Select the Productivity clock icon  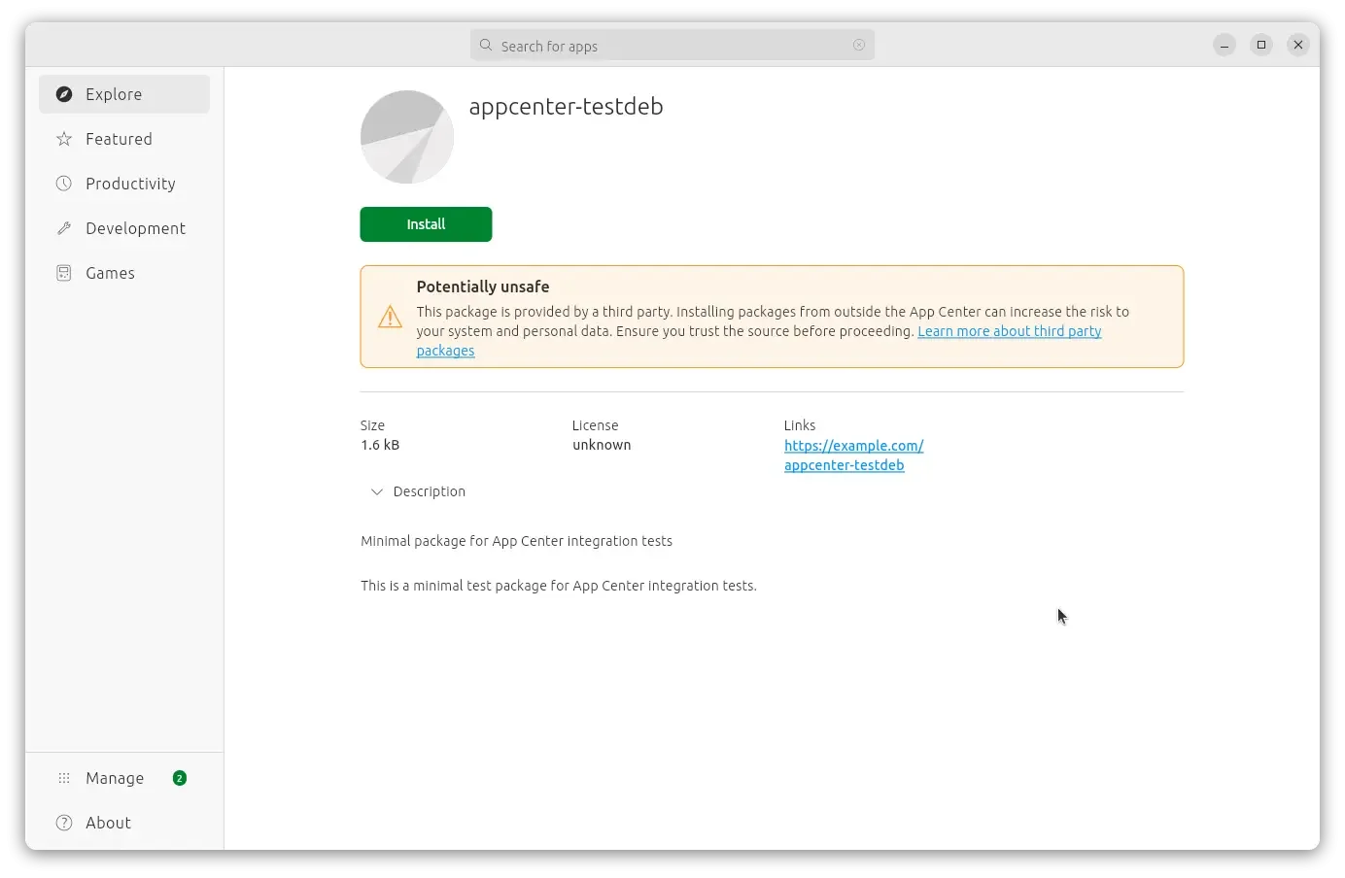click(64, 184)
